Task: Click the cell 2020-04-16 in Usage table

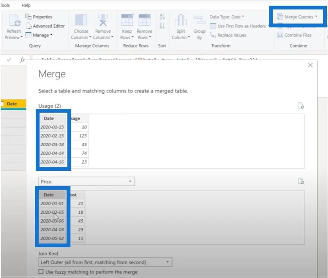Action: pos(53,162)
